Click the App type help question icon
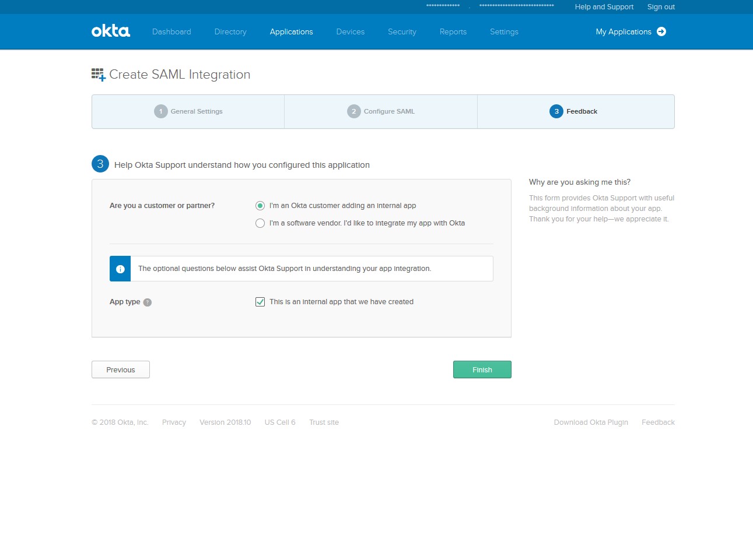 tap(148, 302)
